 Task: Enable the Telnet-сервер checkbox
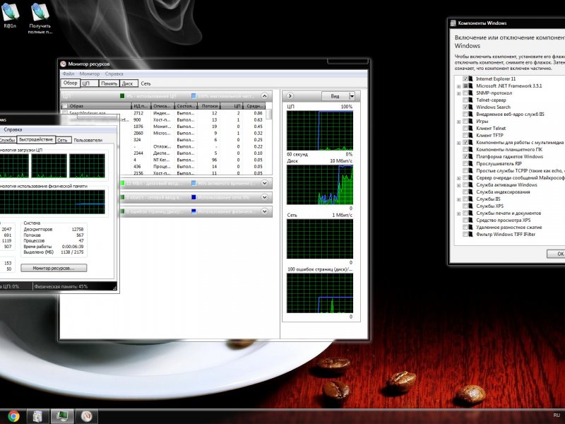[465, 100]
